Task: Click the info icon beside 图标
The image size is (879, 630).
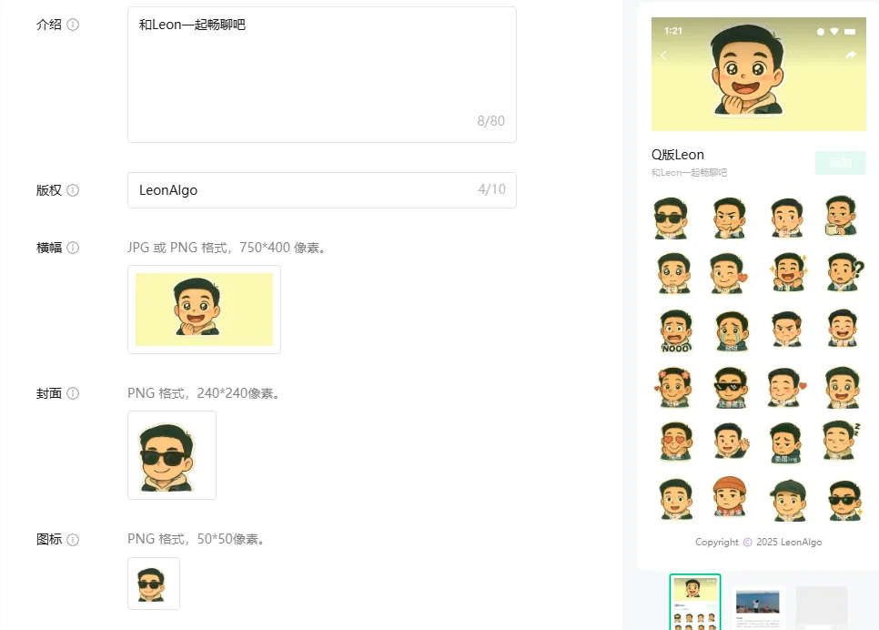Action: 74,539
